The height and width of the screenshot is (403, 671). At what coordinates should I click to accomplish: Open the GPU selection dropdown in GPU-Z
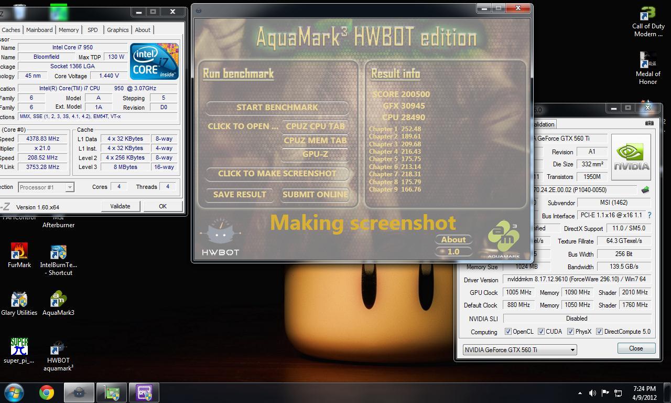(520, 349)
